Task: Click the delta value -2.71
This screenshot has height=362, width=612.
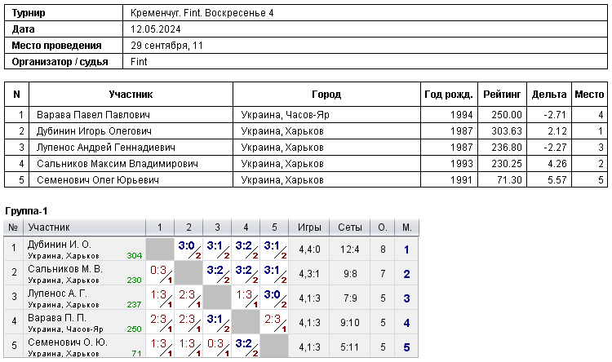Action: click(x=555, y=115)
